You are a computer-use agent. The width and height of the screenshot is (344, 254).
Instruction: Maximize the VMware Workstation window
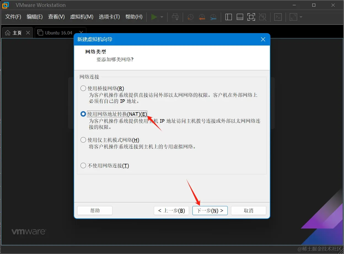(314, 5)
